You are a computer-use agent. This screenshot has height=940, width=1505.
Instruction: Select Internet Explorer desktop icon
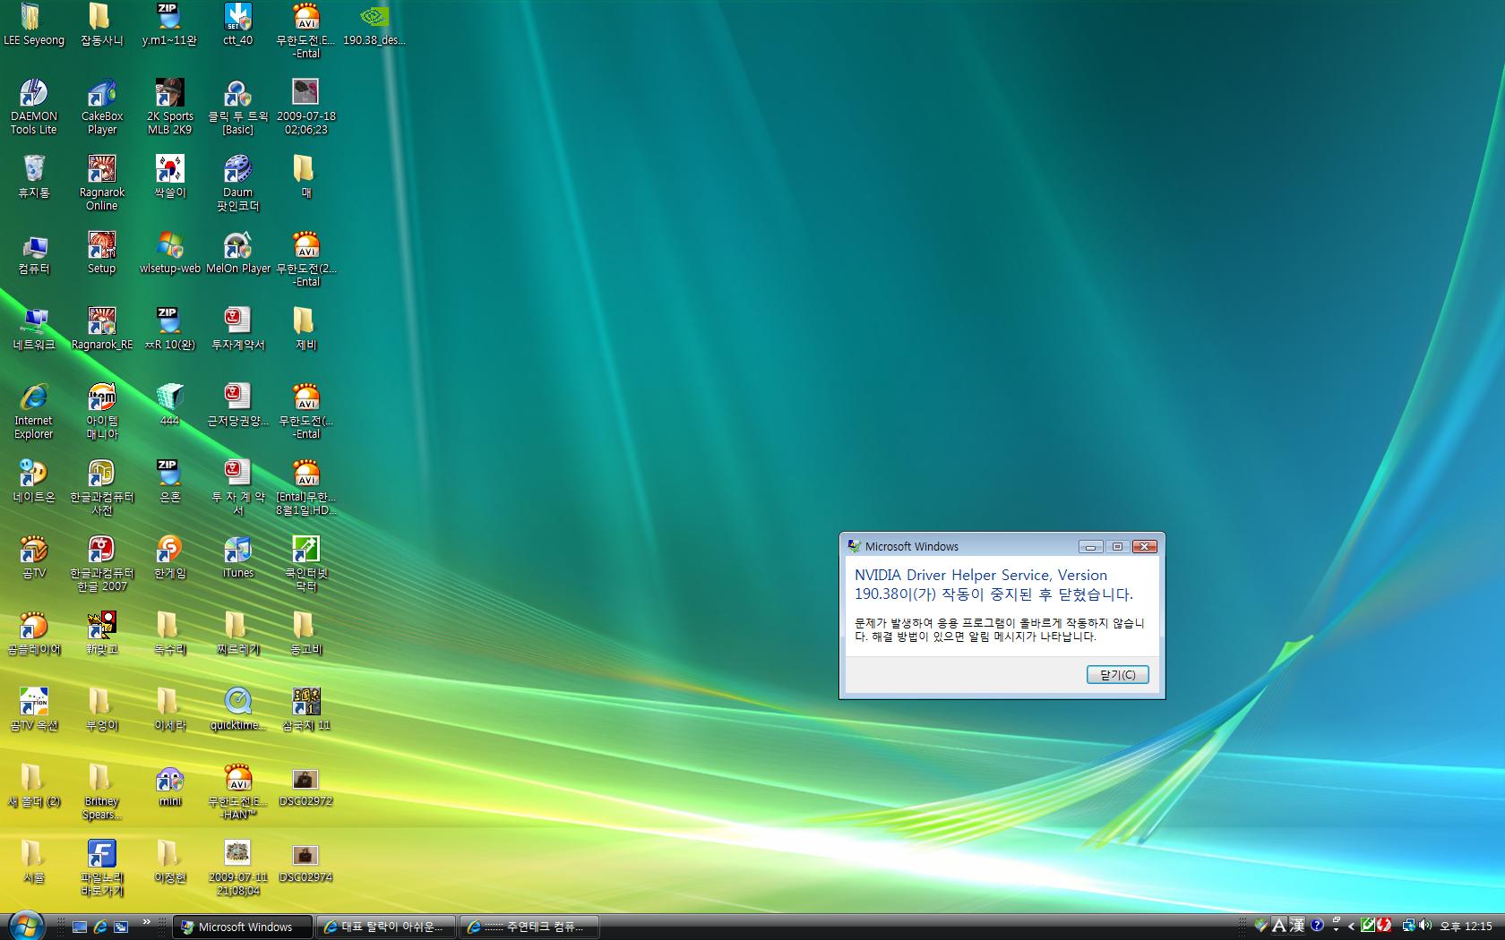(x=34, y=410)
